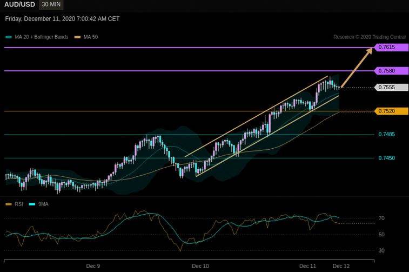Click the 0.7520 pivot price tag

(x=391, y=111)
